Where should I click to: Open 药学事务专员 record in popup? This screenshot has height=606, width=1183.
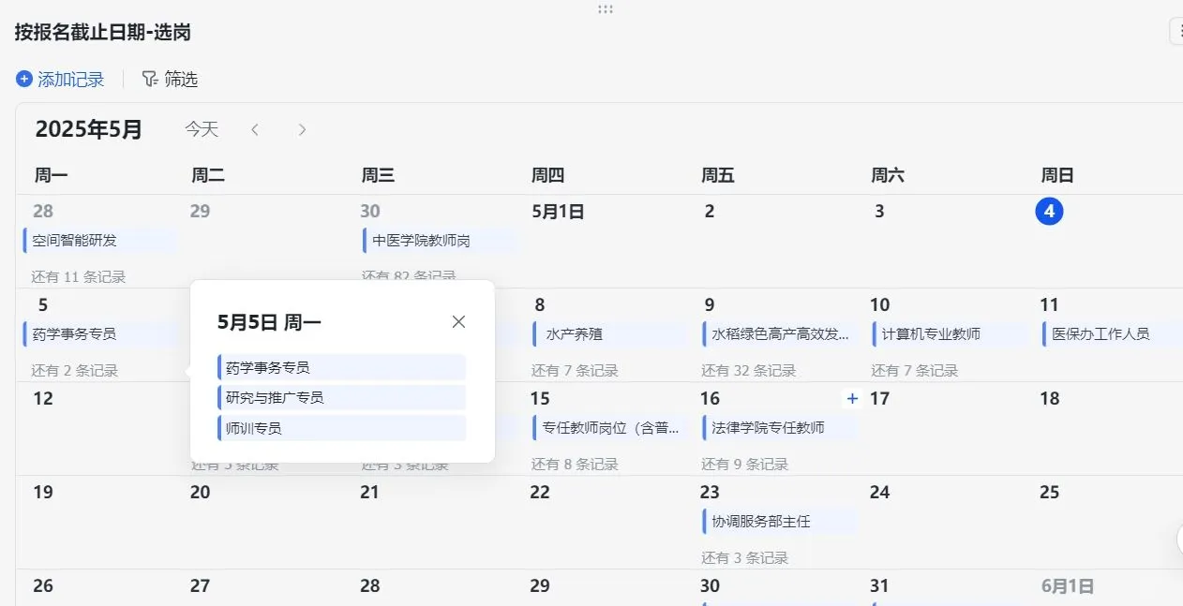tap(341, 367)
